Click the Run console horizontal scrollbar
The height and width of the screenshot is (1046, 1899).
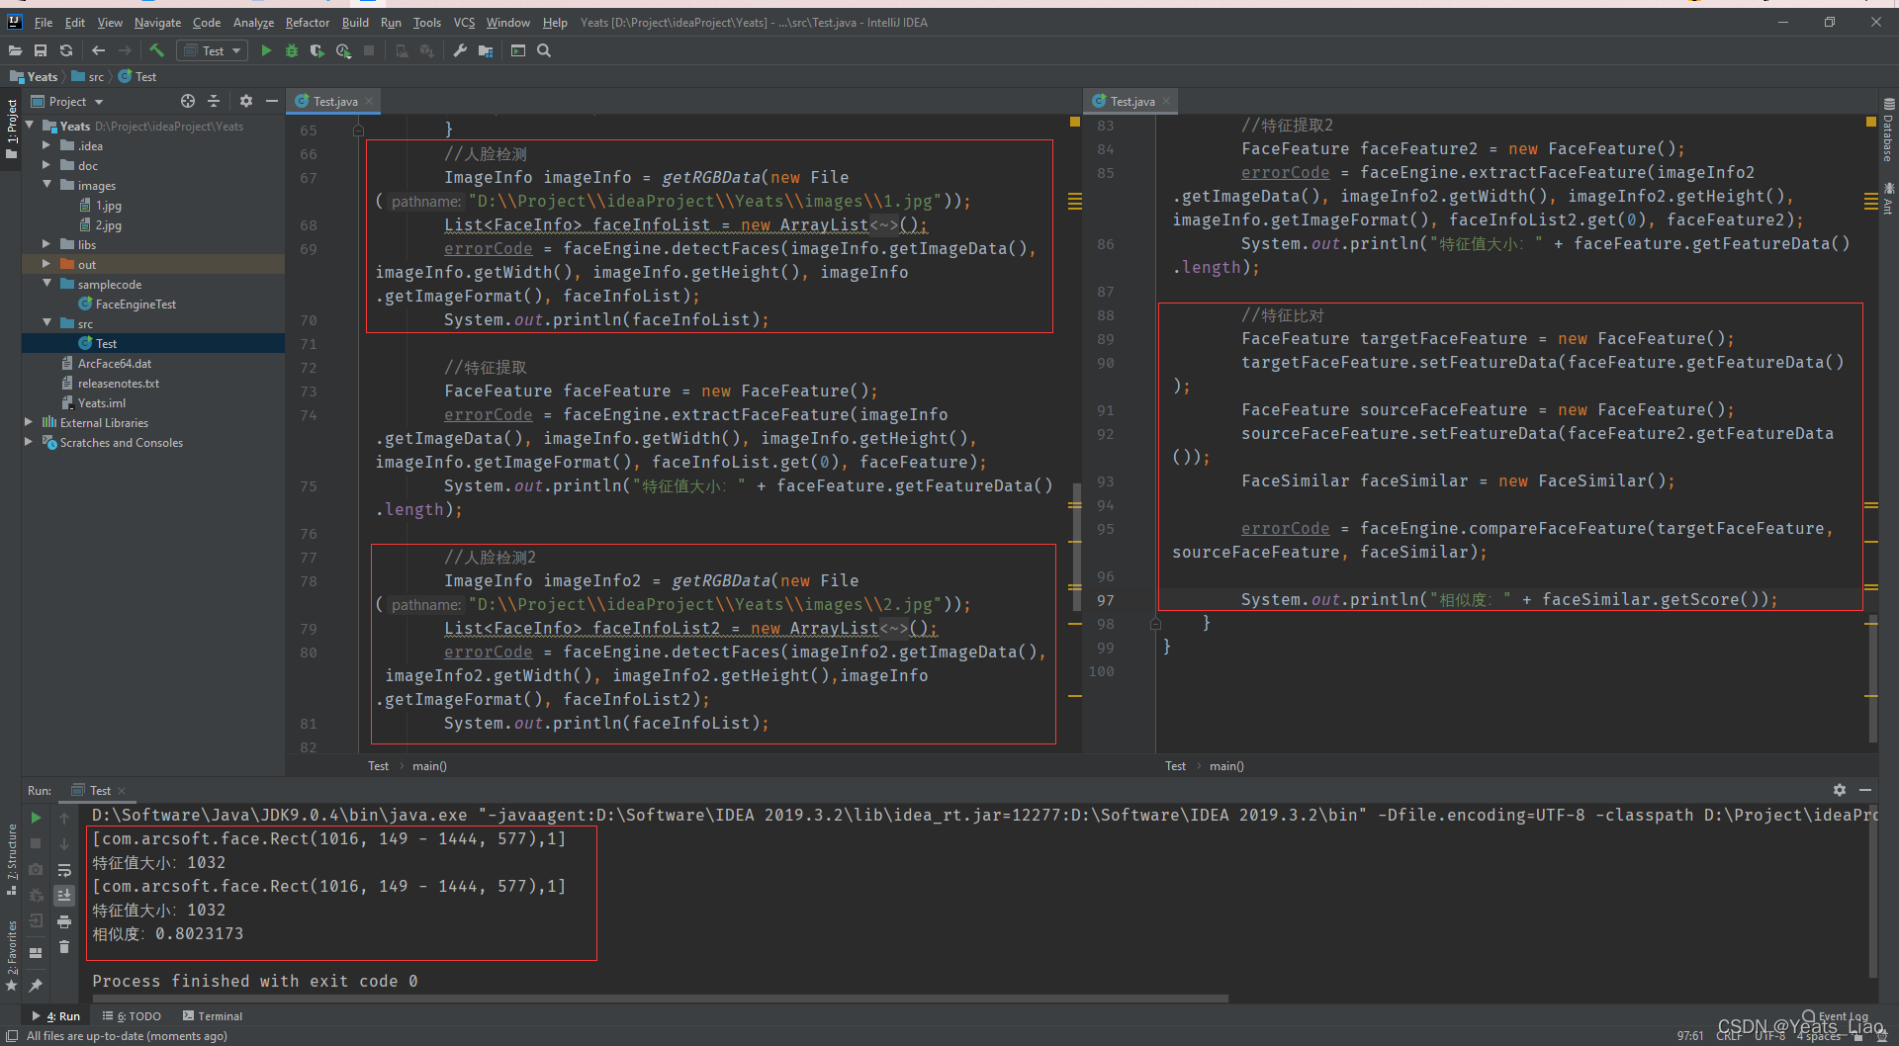(653, 999)
